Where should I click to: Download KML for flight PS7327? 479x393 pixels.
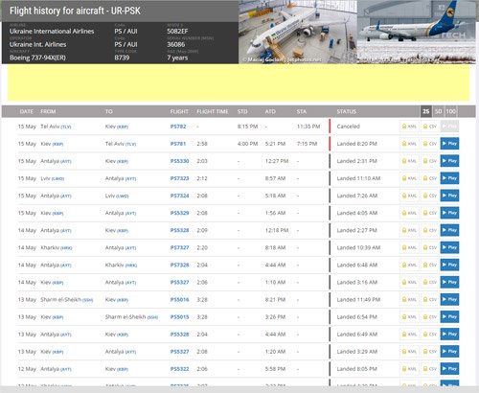[409, 247]
